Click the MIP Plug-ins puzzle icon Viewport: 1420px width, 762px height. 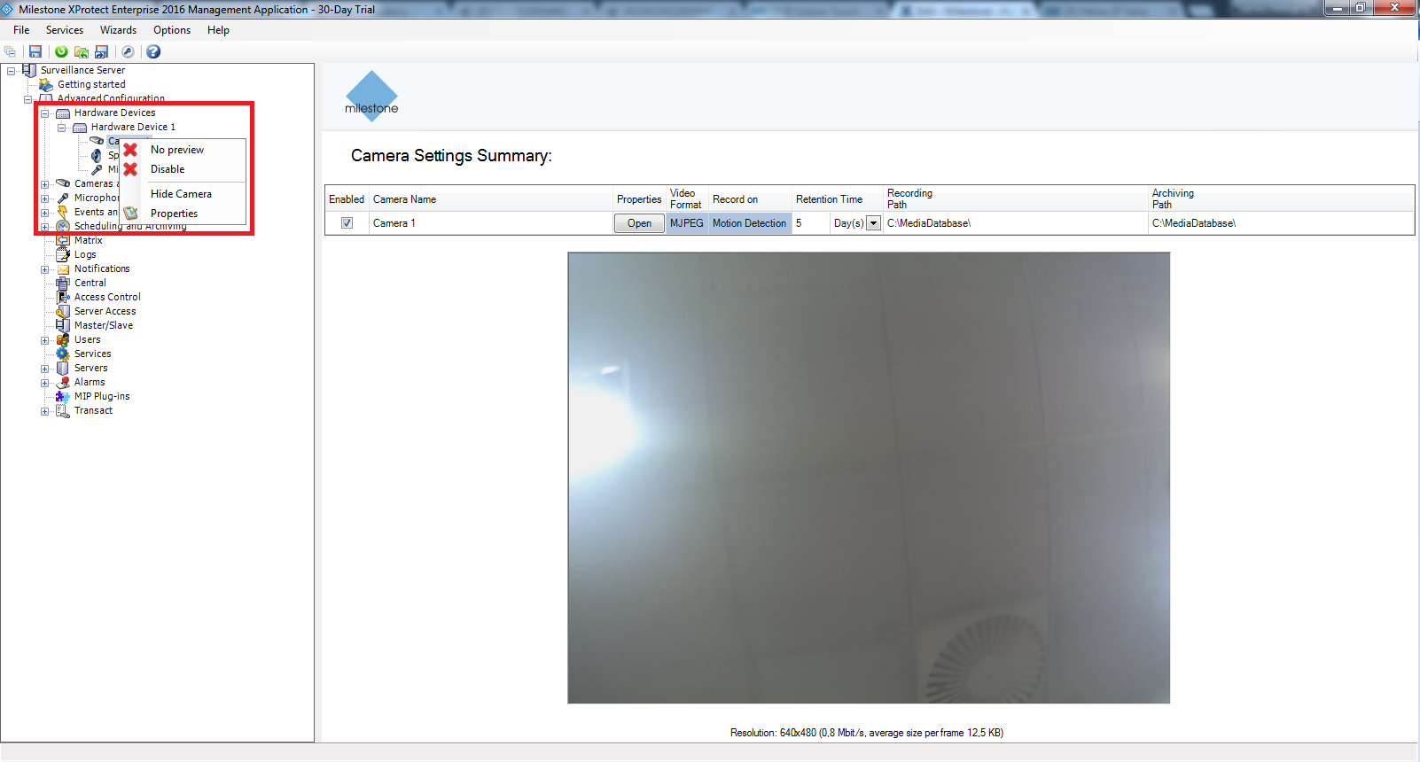(63, 396)
